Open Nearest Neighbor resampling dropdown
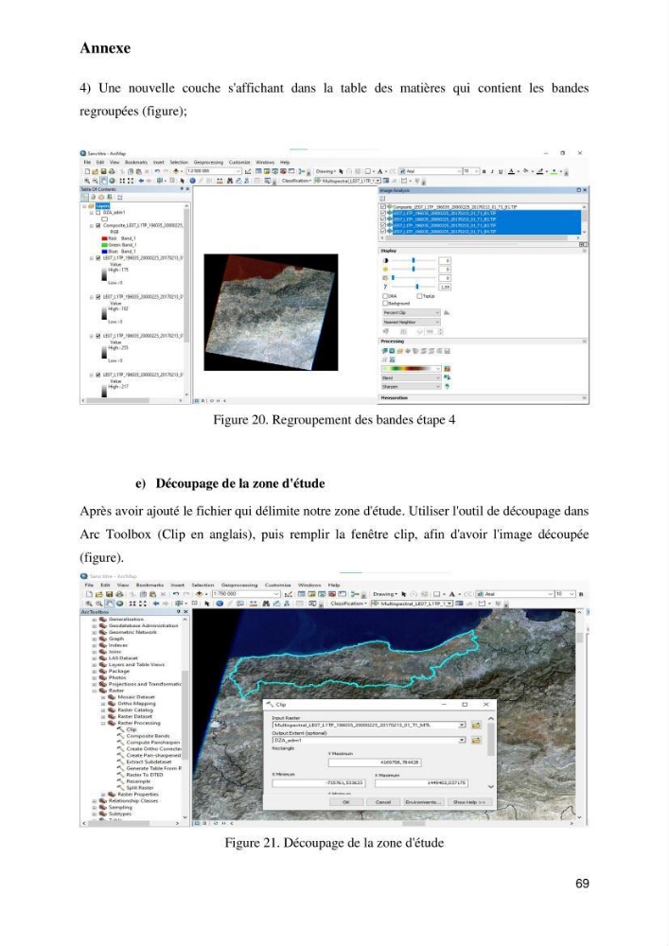Image resolution: width=669 pixels, height=946 pixels. 412,323
